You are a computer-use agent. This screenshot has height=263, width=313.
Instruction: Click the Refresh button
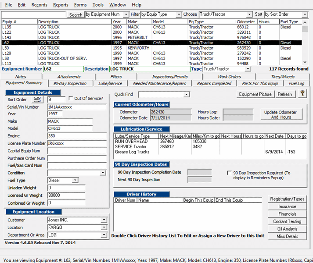coord(285,94)
